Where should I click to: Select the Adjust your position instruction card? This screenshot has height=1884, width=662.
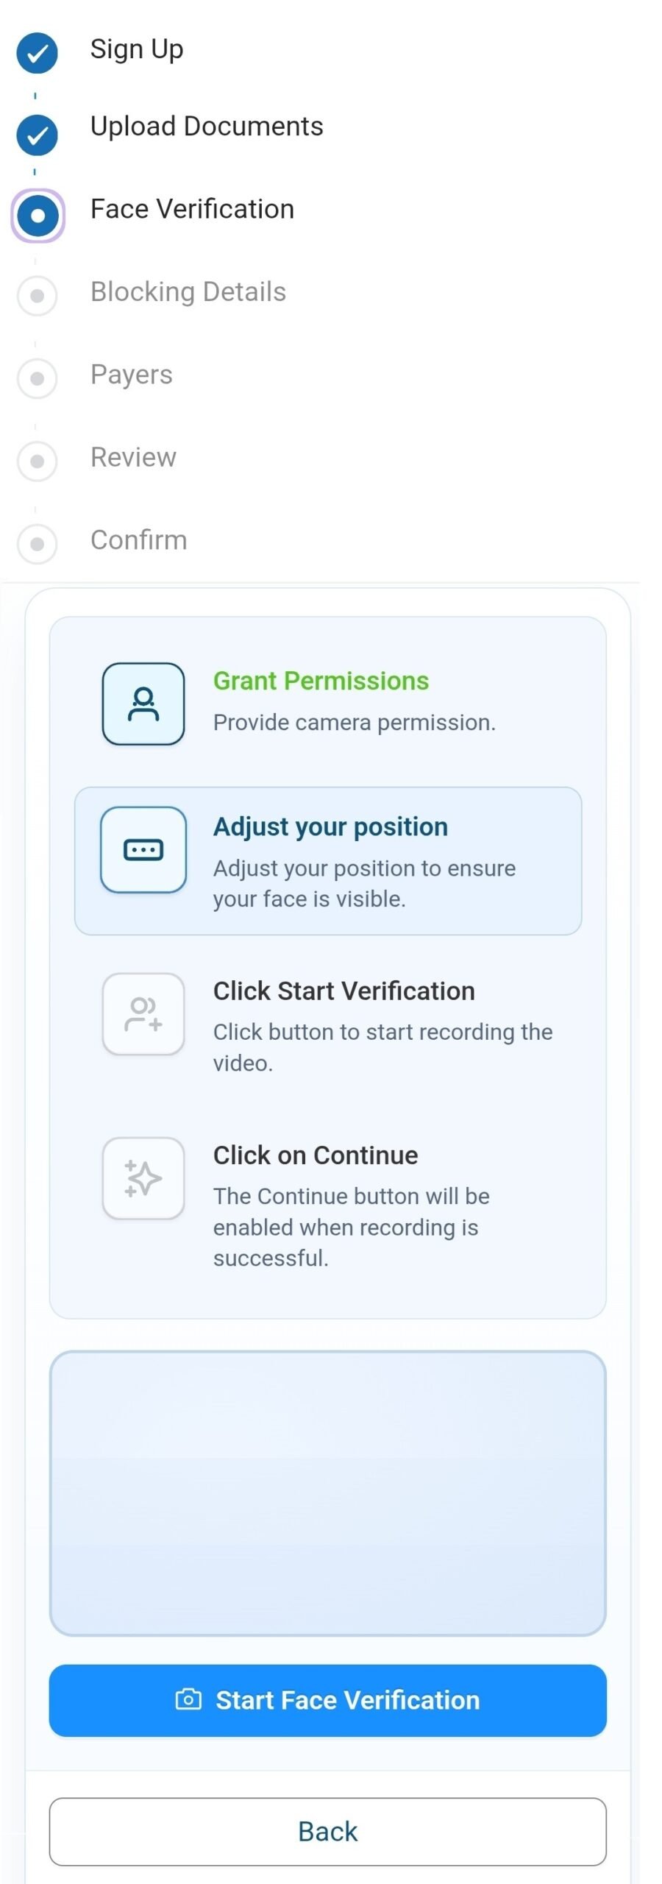[x=328, y=861]
